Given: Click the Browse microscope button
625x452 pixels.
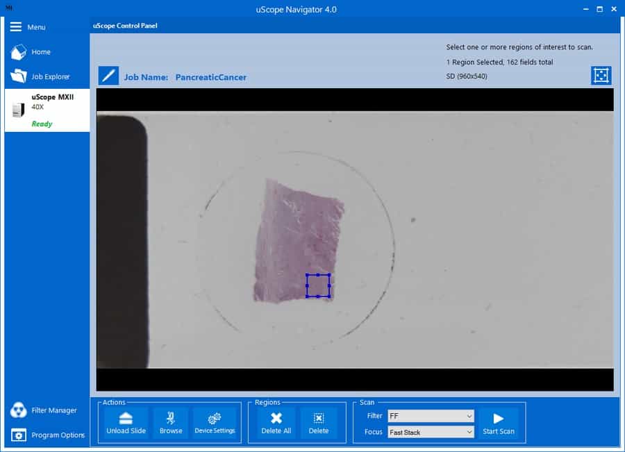Looking at the screenshot, I should [x=171, y=422].
